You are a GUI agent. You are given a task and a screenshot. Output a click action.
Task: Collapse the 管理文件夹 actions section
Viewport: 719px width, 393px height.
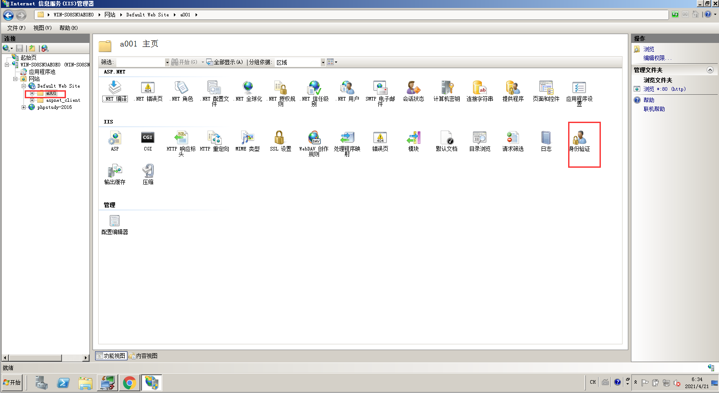710,70
